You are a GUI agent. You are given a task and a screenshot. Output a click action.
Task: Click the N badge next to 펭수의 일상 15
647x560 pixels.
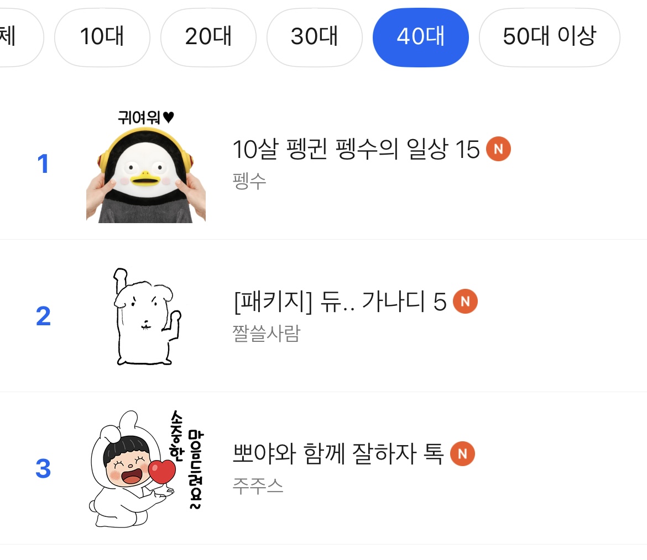pos(498,149)
